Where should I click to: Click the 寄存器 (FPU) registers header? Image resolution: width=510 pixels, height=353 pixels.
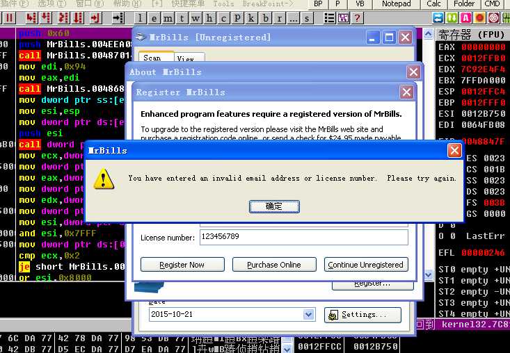[472, 34]
